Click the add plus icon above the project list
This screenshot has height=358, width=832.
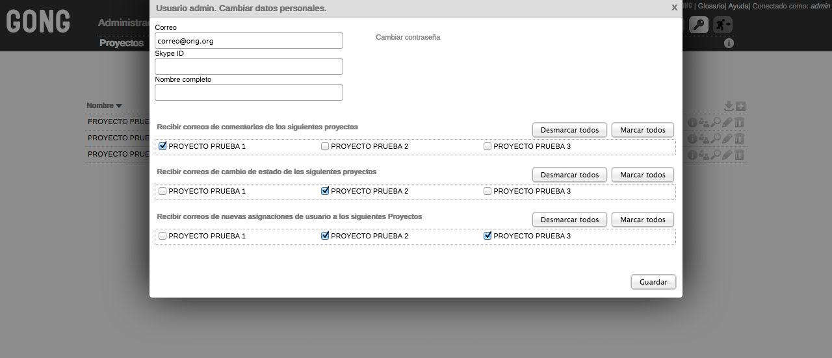(x=740, y=106)
